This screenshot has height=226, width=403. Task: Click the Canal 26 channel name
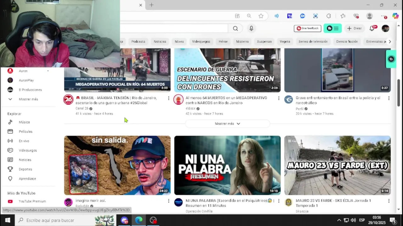(x=82, y=109)
